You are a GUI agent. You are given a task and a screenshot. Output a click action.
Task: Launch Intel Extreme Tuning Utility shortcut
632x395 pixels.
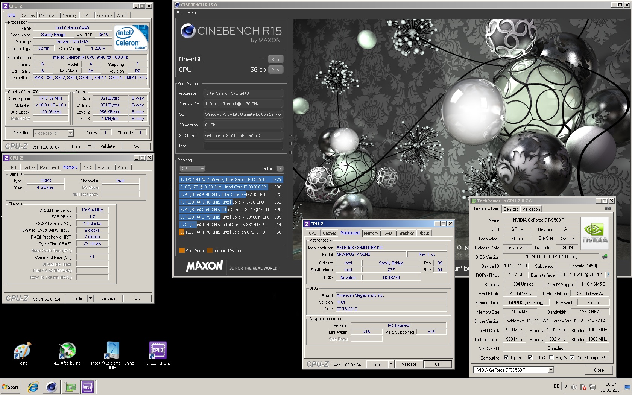click(112, 356)
